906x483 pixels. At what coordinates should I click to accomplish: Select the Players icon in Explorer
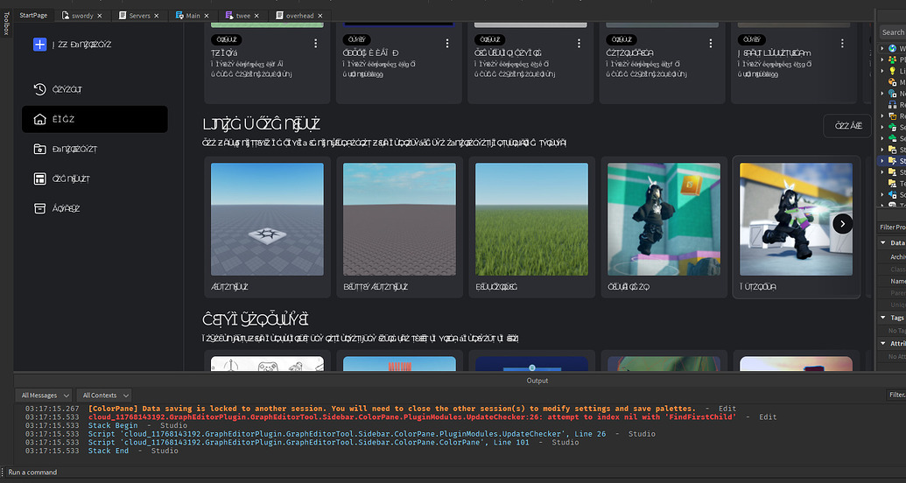[x=893, y=59]
